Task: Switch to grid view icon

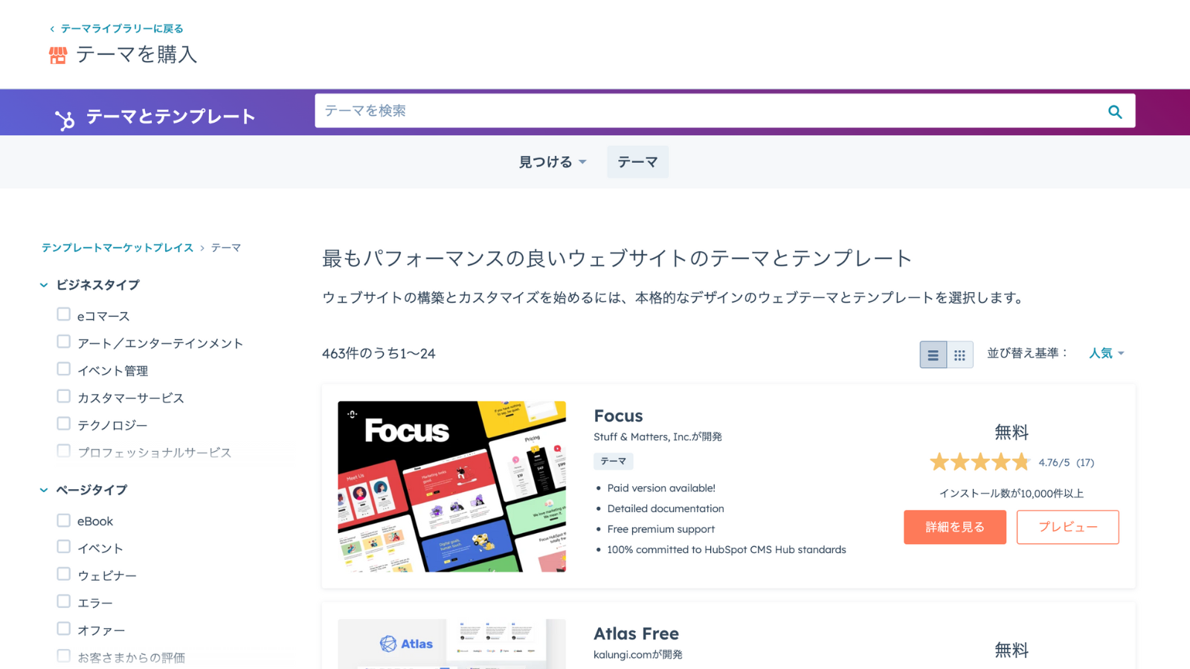Action: [959, 355]
